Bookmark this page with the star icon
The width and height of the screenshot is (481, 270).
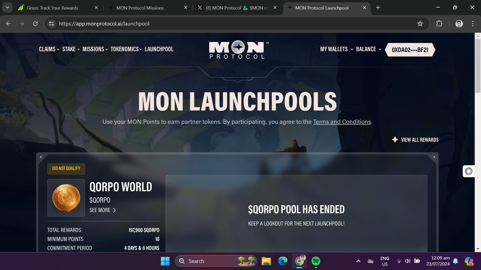coord(420,24)
